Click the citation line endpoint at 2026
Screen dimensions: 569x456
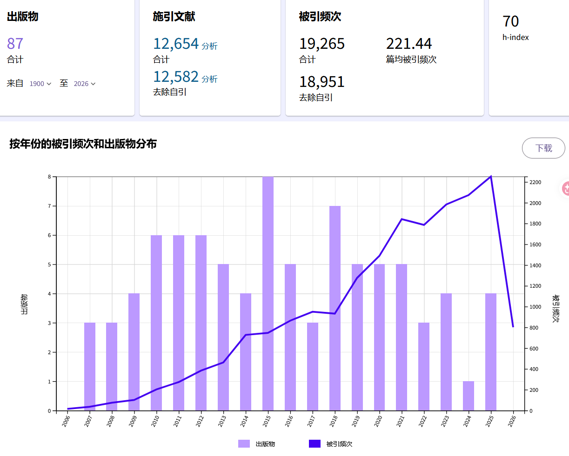click(513, 327)
